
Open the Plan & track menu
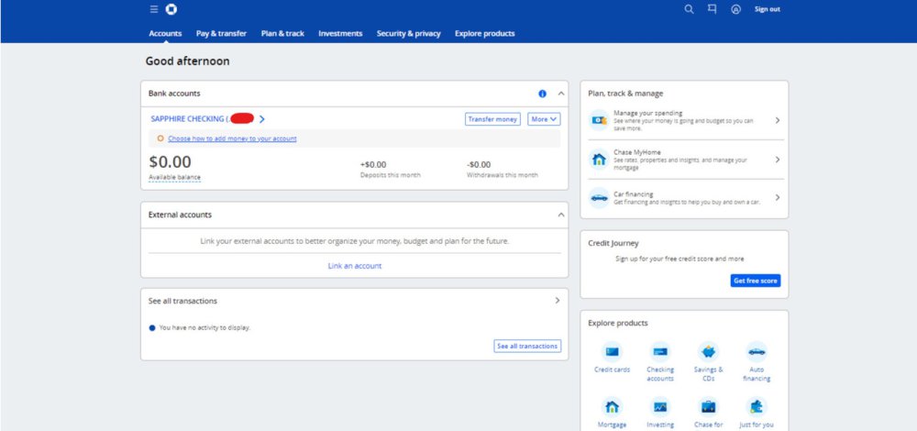pyautogui.click(x=282, y=33)
